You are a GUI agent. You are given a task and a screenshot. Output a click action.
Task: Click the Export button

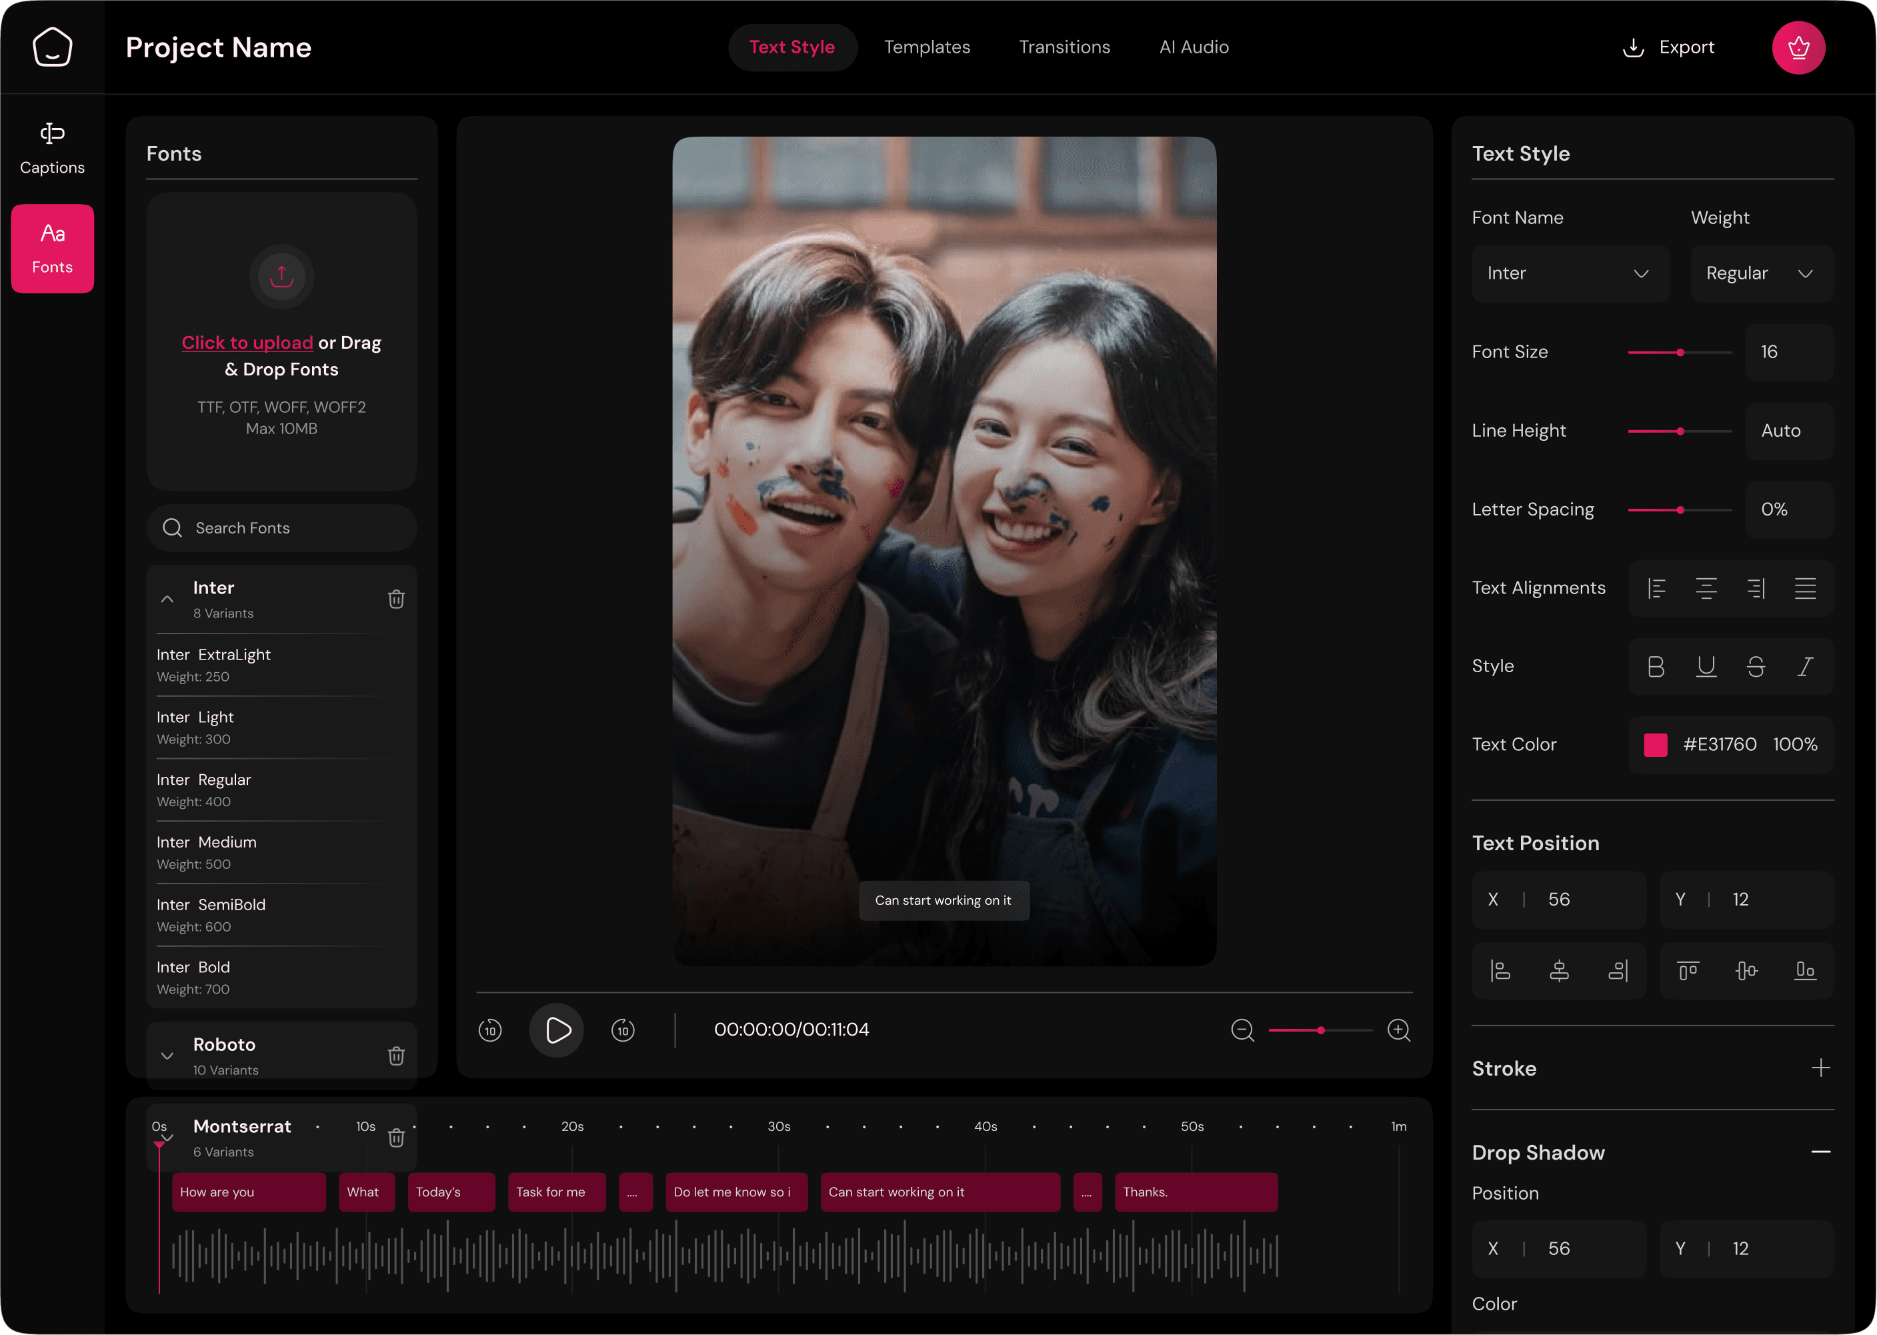1668,47
